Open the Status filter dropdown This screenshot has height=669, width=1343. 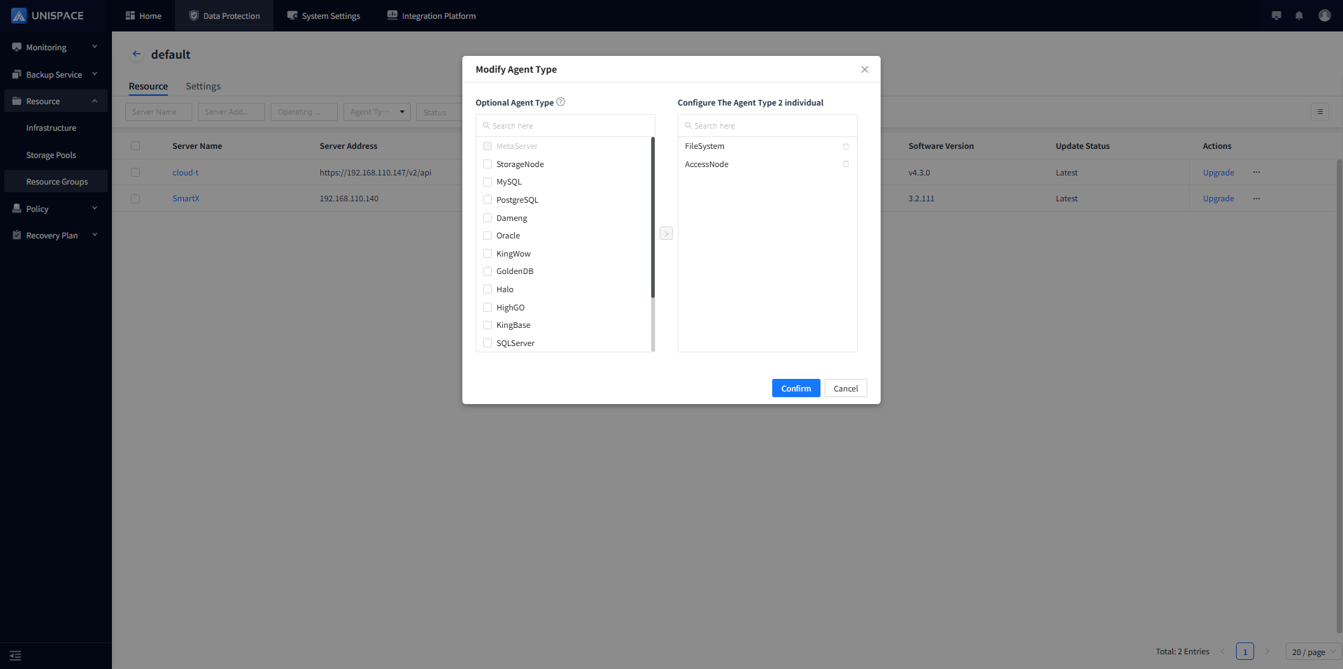pos(439,112)
